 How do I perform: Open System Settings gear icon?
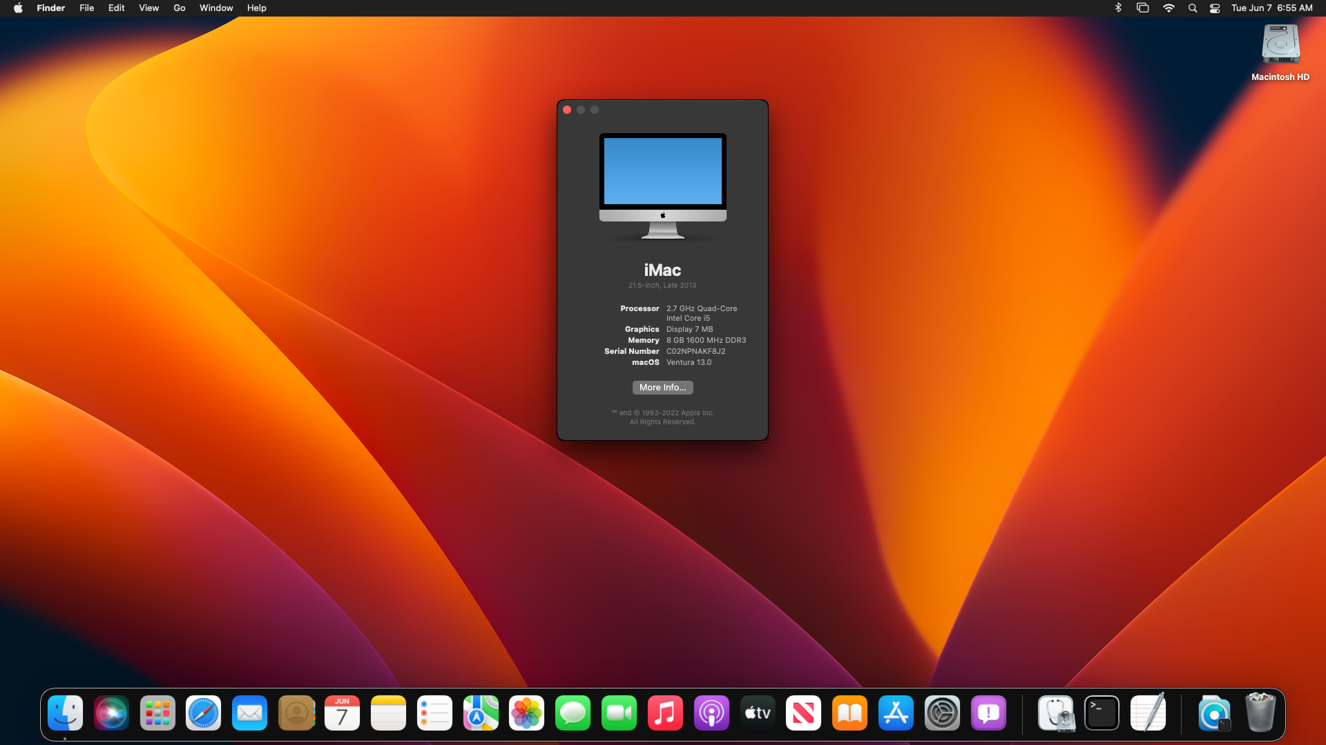point(942,713)
